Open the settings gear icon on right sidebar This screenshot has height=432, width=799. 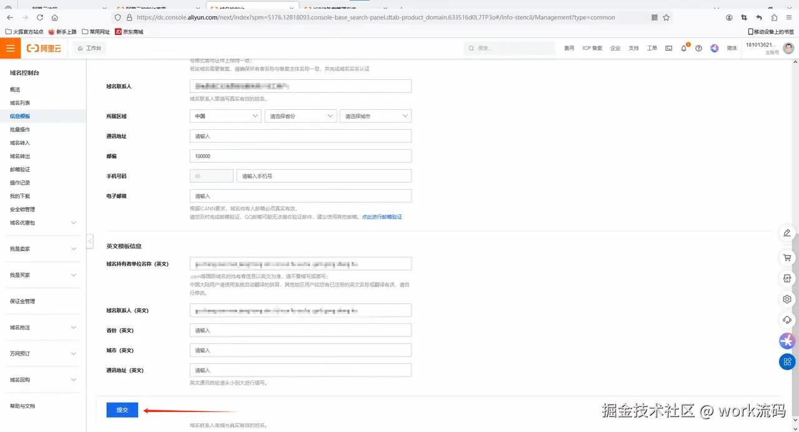pos(787,299)
